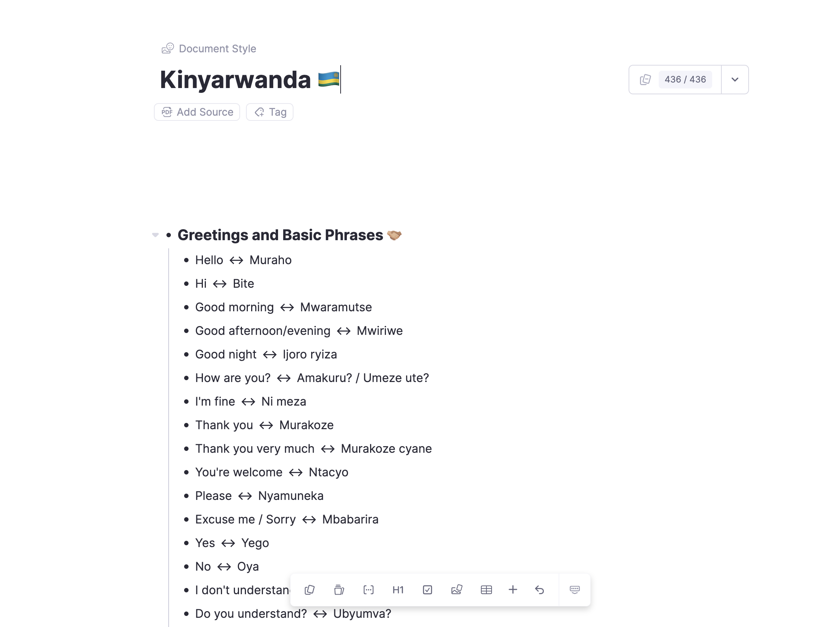This screenshot has width=816, height=627.
Task: Apply H1 heading from toolbar
Action: (x=398, y=590)
